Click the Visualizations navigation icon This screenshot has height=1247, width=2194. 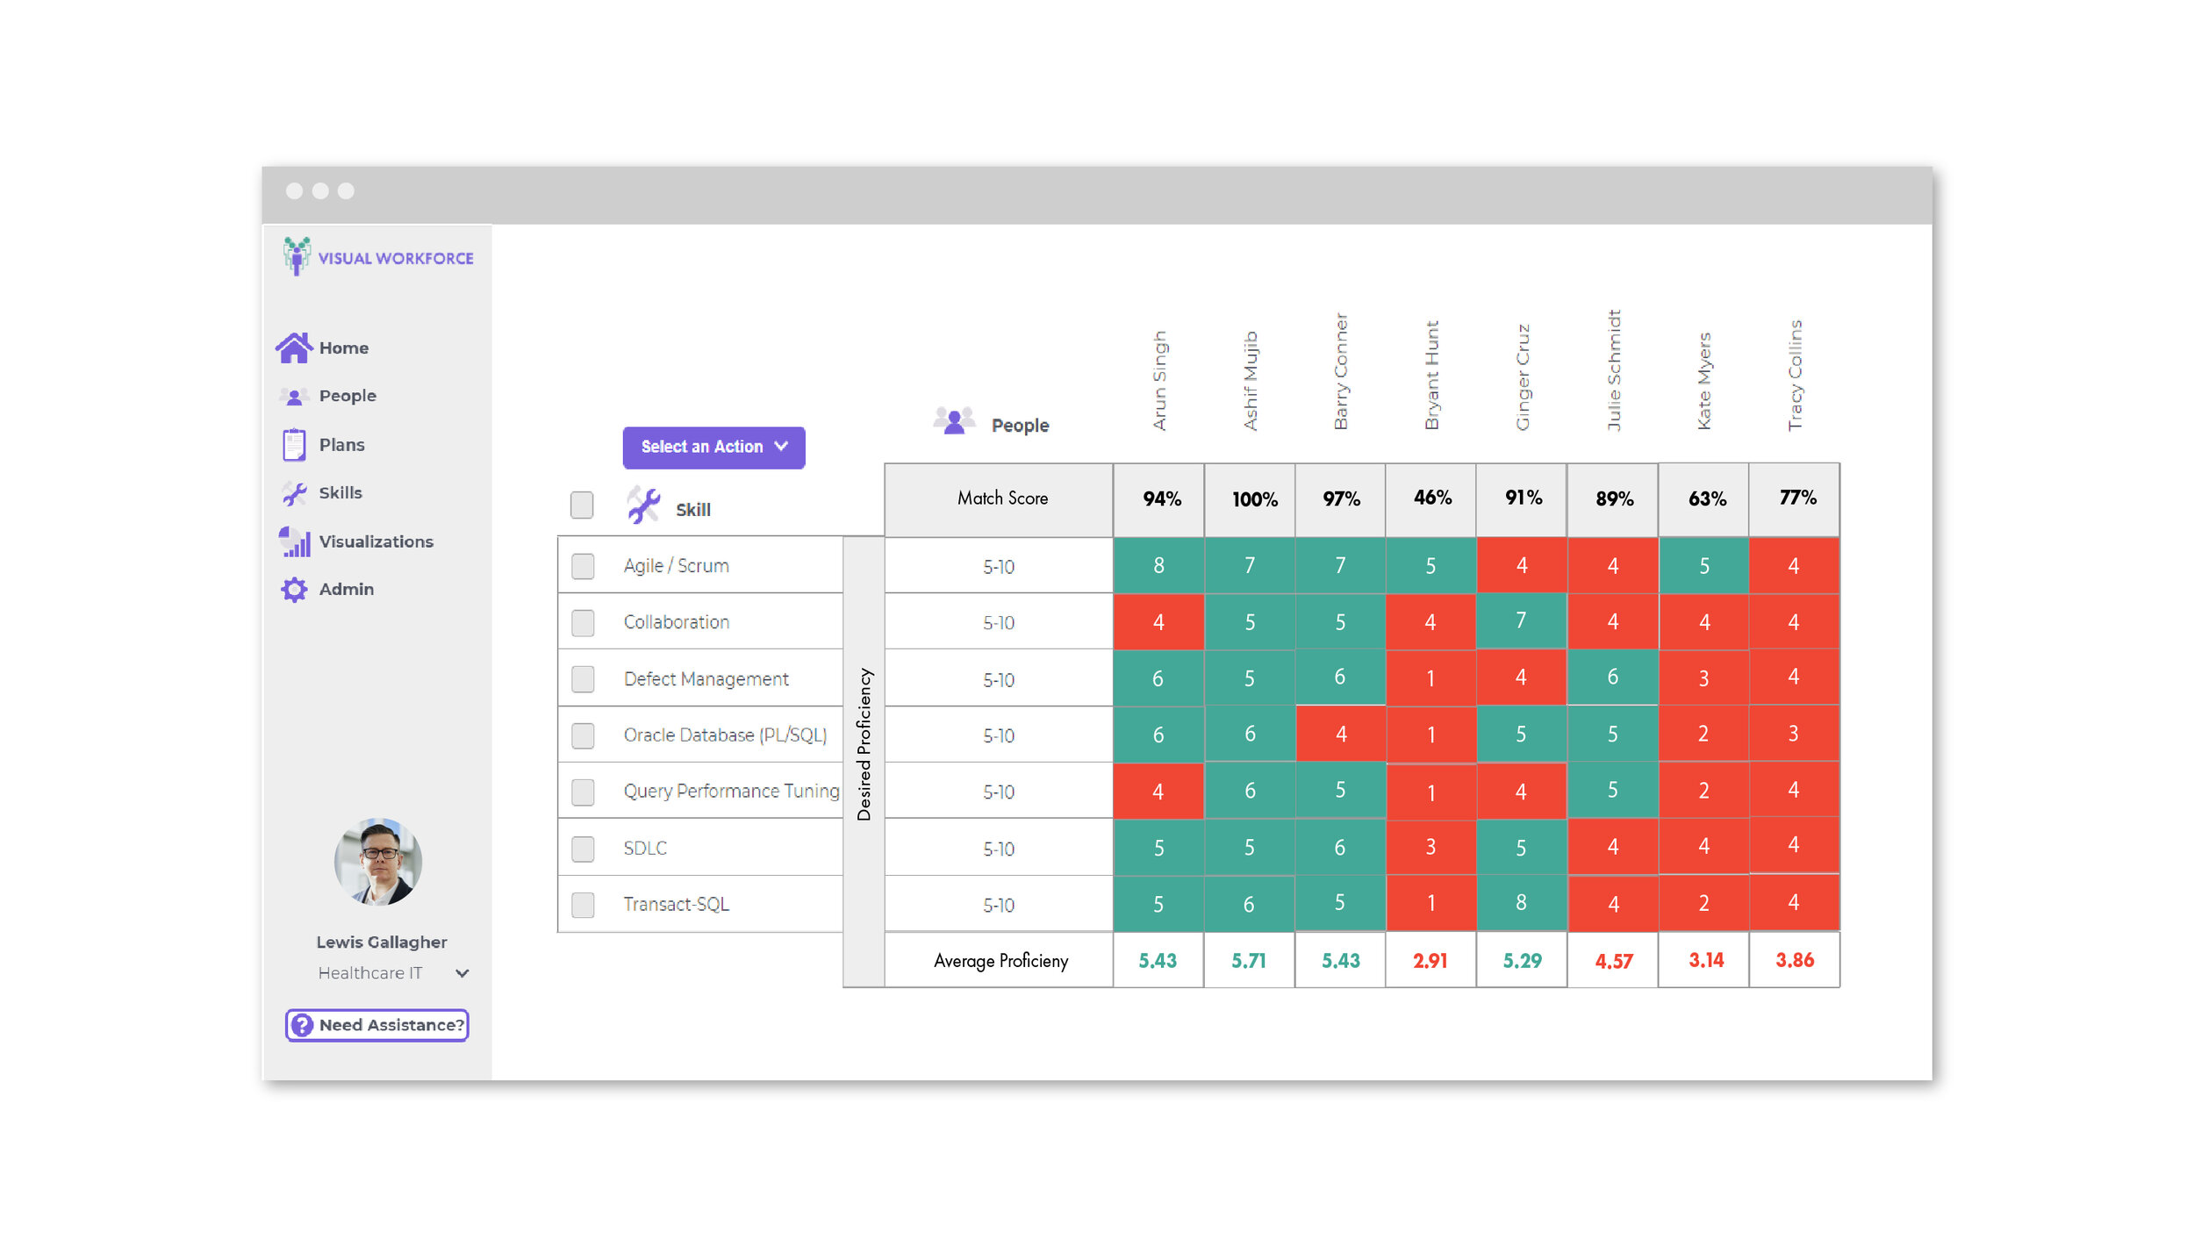pos(297,541)
